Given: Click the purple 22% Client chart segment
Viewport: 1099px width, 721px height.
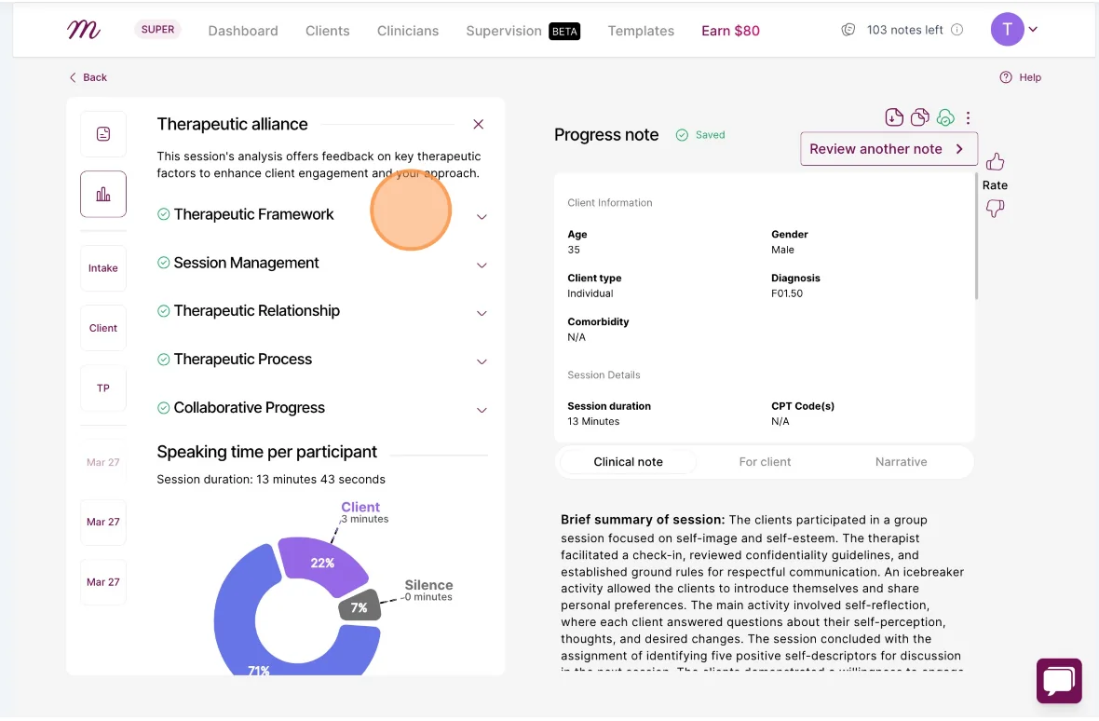Looking at the screenshot, I should coord(321,562).
